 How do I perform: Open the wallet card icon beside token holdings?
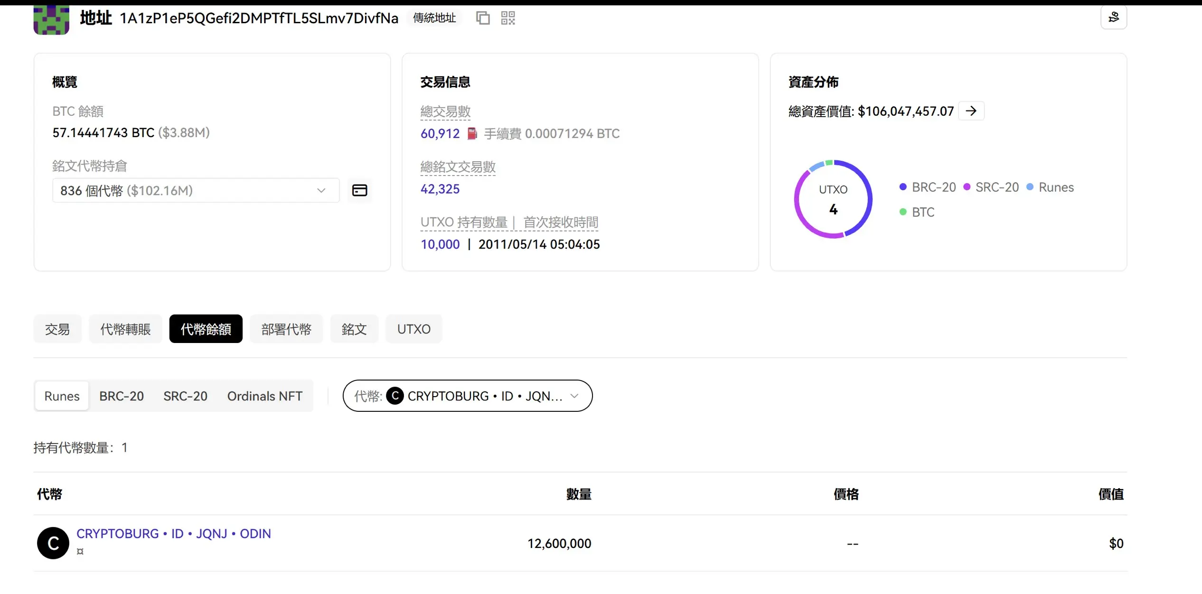pos(359,190)
